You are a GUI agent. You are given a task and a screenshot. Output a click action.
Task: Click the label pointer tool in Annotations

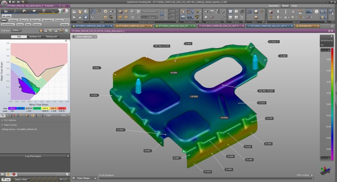point(183,11)
